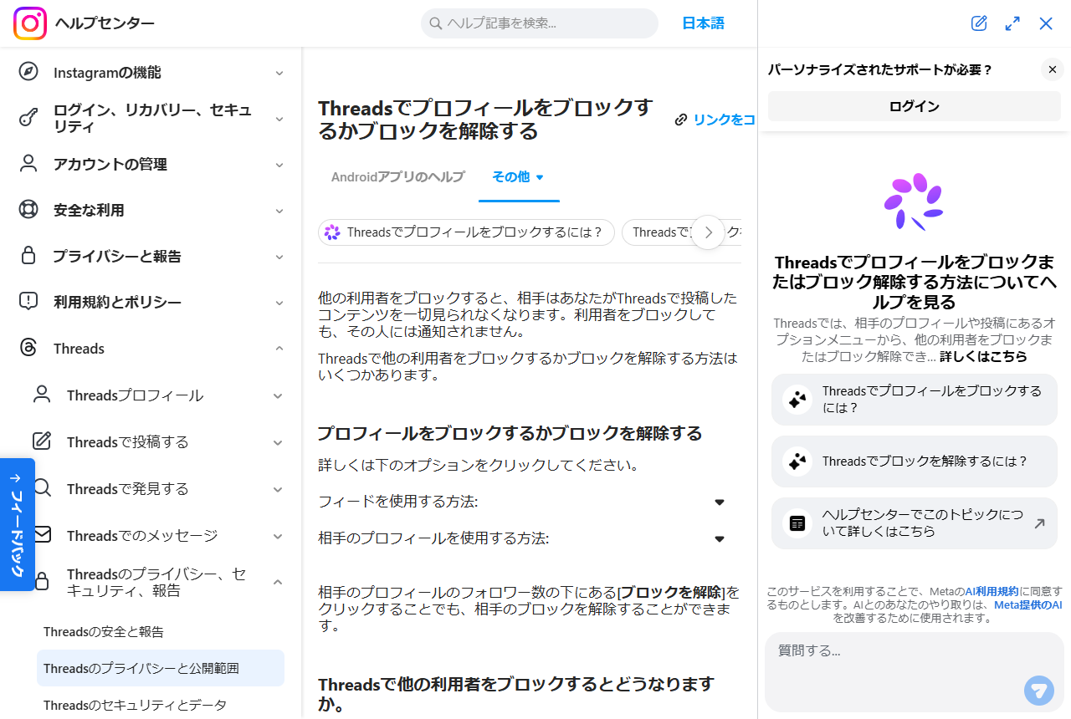Click the magnifier icon in search bar
This screenshot has height=719, width=1071.
[x=435, y=23]
